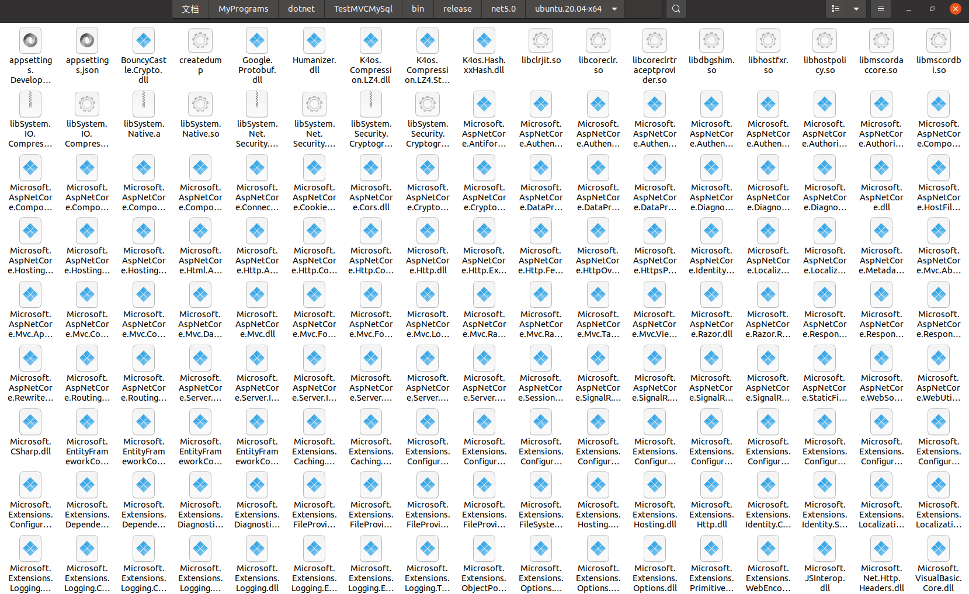Screen dimensions: 969x594
Task: Click the Microsoft.AspNetCore.WebUti… file name
Action: [x=939, y=388]
